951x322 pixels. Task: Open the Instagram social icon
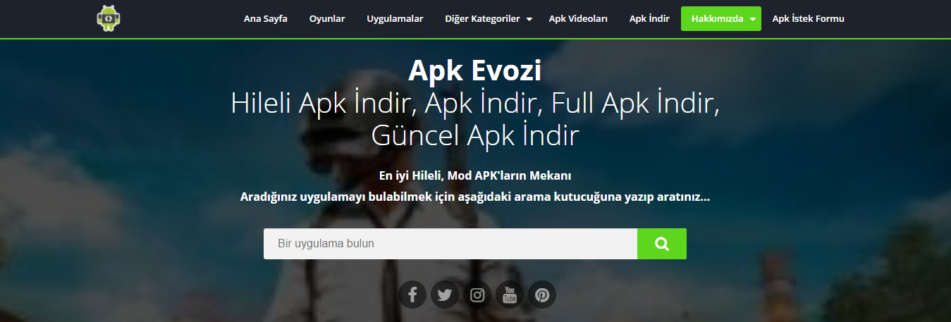click(477, 295)
